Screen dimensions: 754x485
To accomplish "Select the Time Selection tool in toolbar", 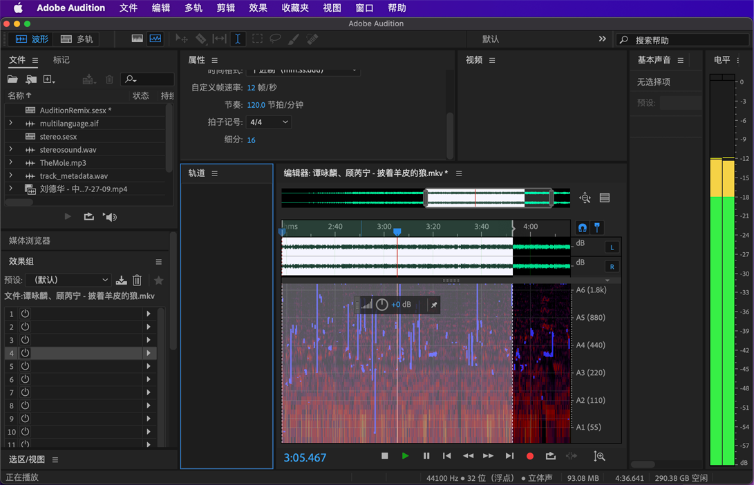I will tap(238, 39).
